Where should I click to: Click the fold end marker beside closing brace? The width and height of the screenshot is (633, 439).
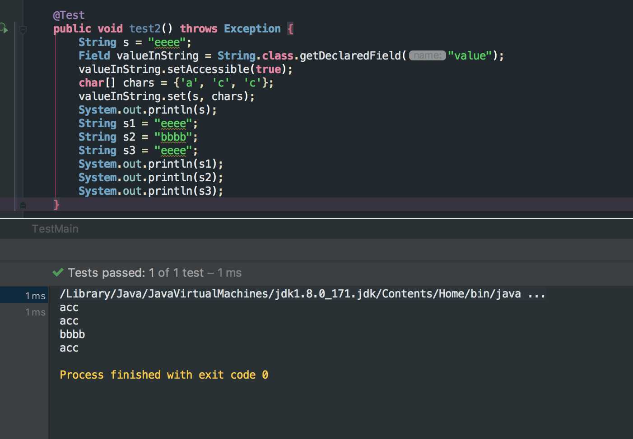coord(23,205)
